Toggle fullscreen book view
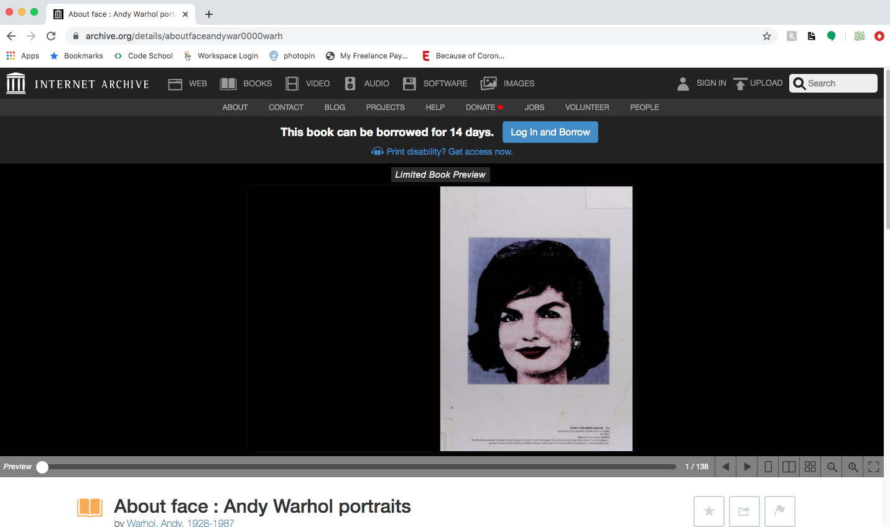Image resolution: width=890 pixels, height=527 pixels. (x=874, y=467)
